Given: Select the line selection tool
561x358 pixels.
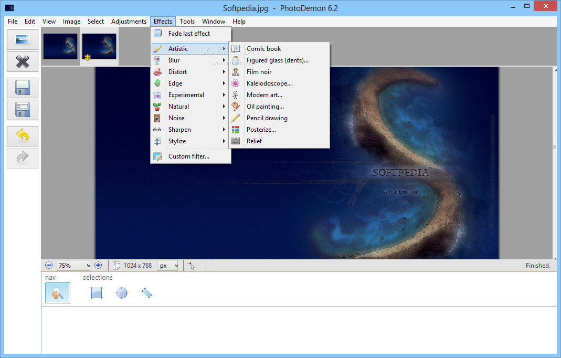Looking at the screenshot, I should click(147, 293).
